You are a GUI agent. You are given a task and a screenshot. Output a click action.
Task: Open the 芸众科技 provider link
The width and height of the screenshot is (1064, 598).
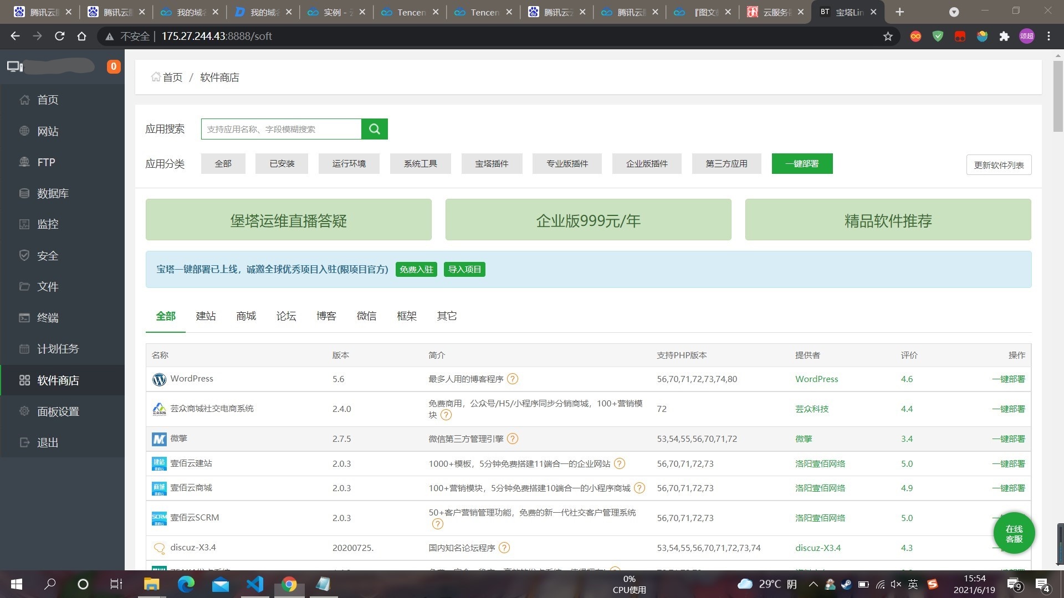[812, 409]
